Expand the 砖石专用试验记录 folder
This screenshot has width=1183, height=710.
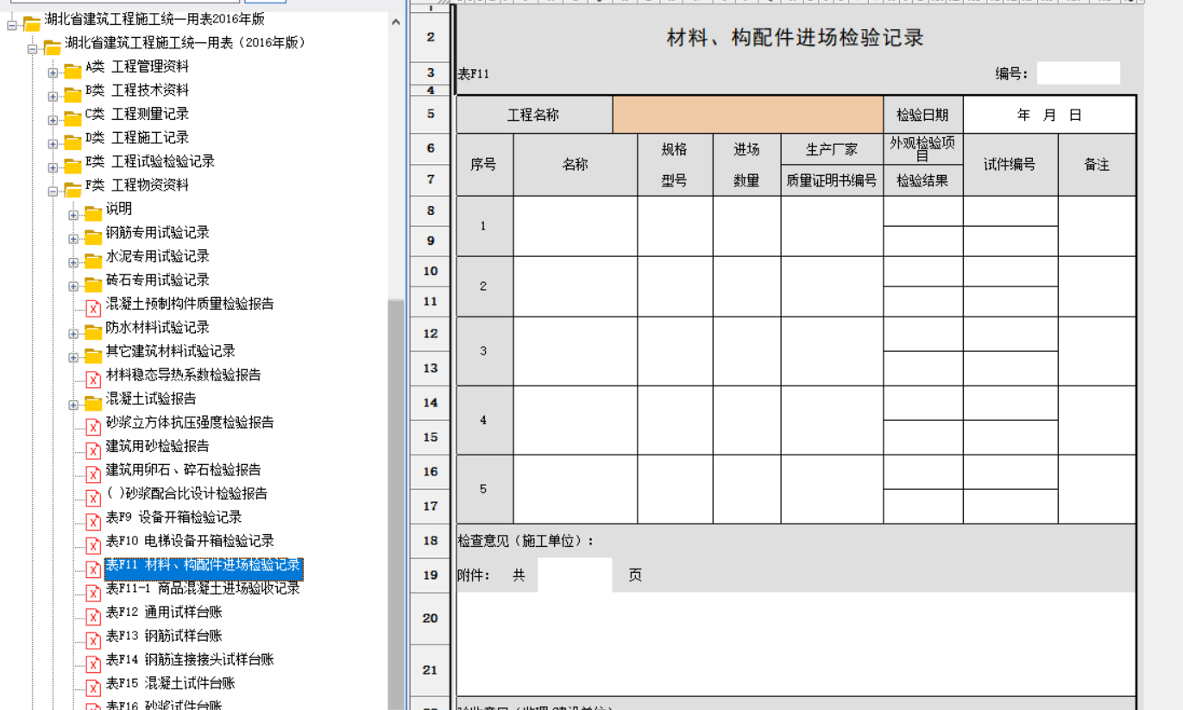click(73, 286)
